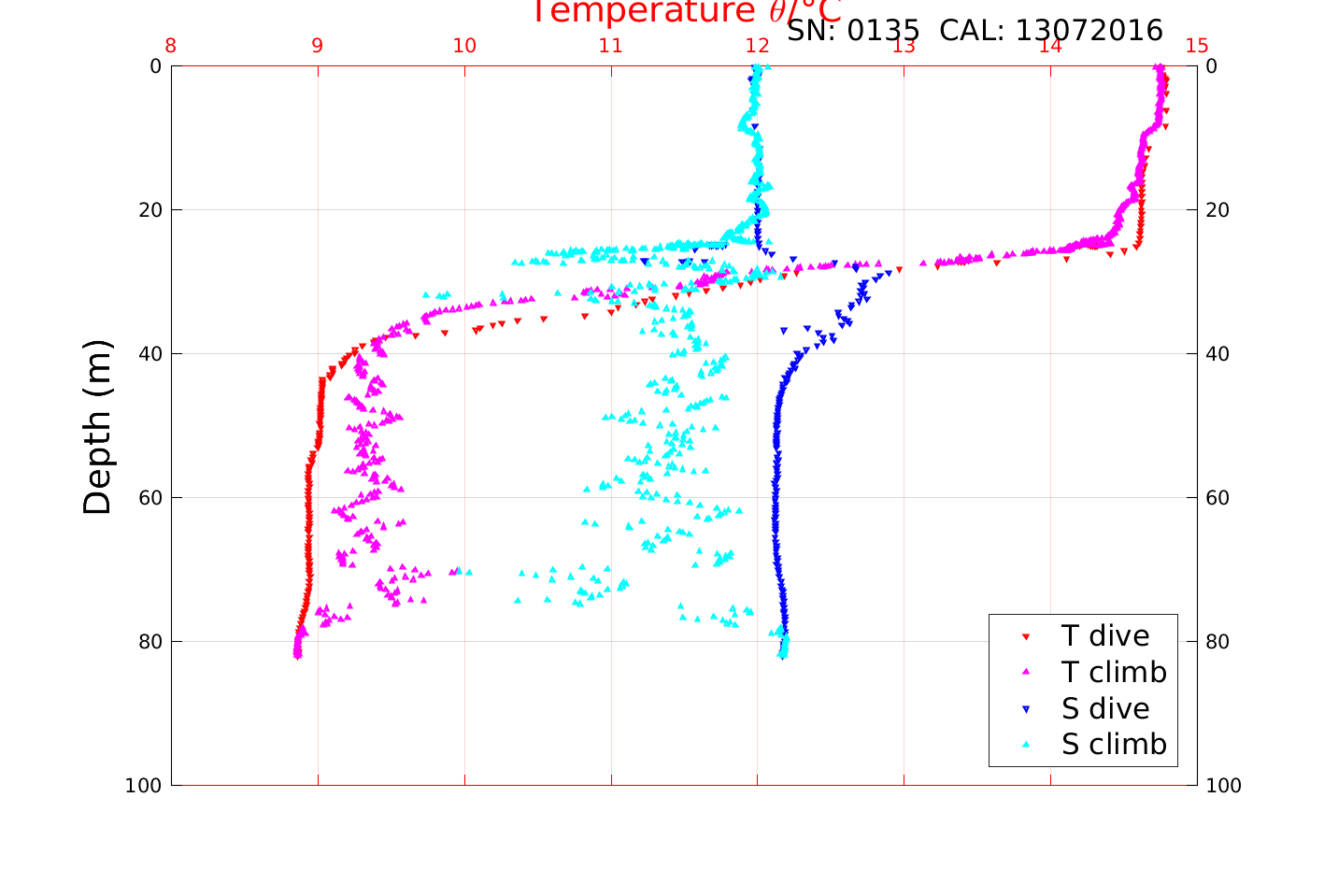1324x883 pixels.
Task: Click the red T dive legend marker
Action: click(1025, 637)
